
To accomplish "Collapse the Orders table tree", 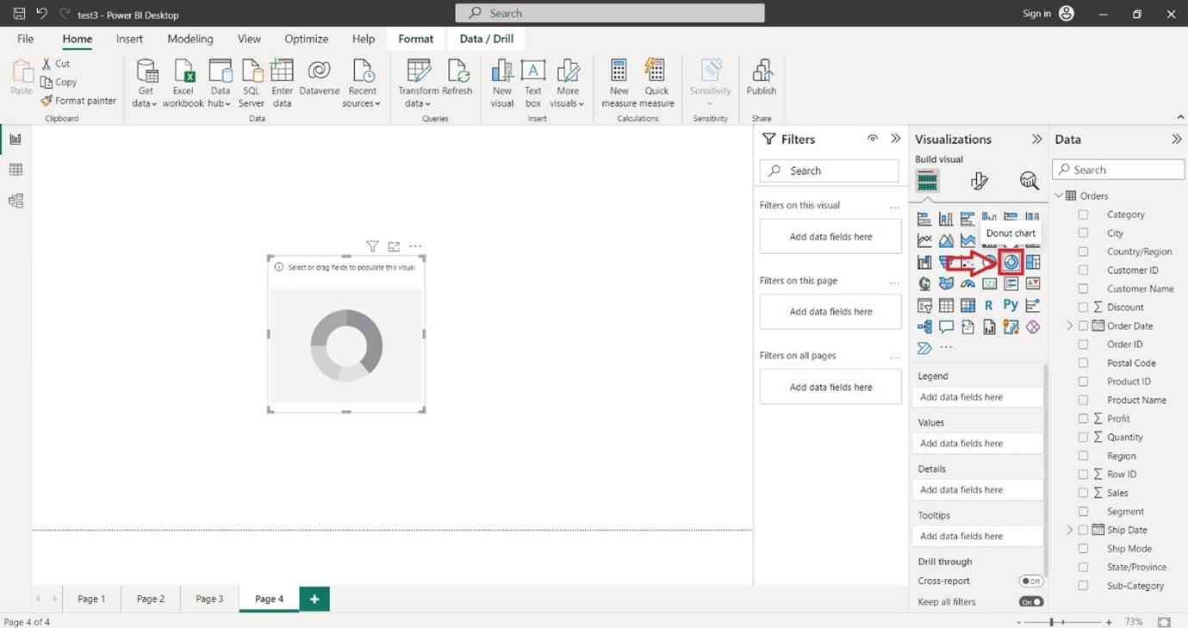I will pos(1059,196).
